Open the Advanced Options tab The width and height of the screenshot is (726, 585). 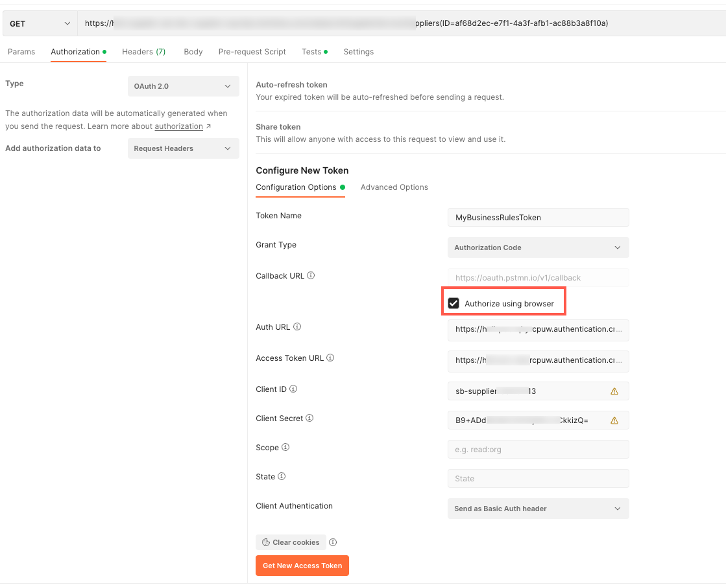pos(394,187)
